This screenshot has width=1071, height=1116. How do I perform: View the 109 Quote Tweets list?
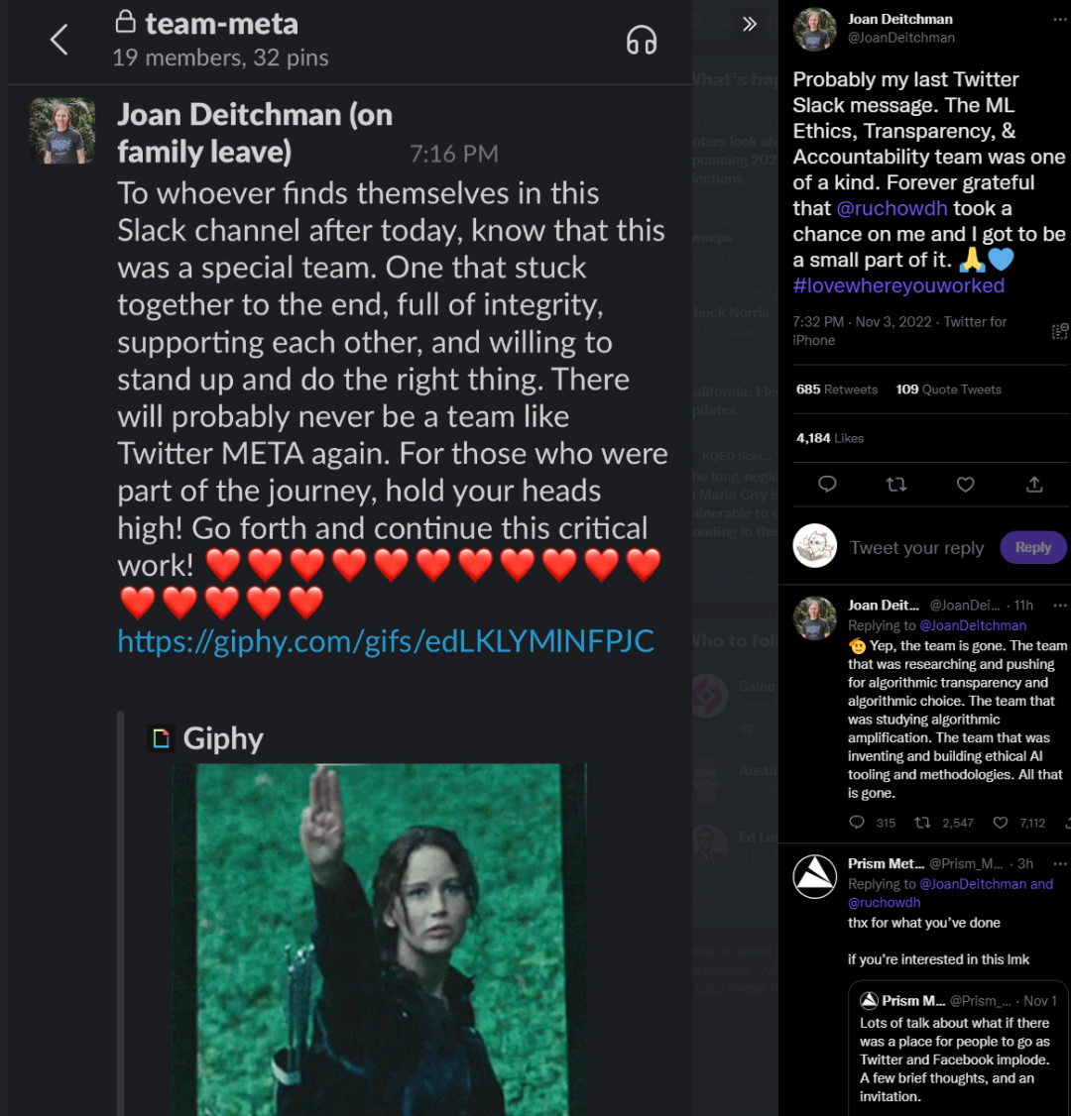coord(948,390)
